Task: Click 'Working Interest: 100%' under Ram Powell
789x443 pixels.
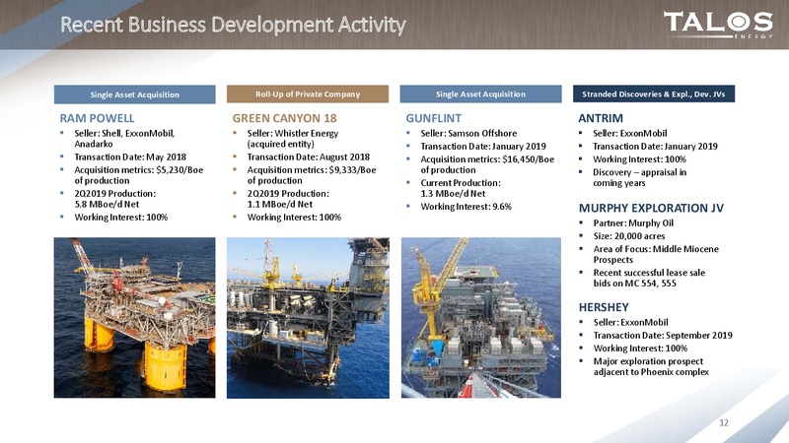Action: tap(120, 217)
